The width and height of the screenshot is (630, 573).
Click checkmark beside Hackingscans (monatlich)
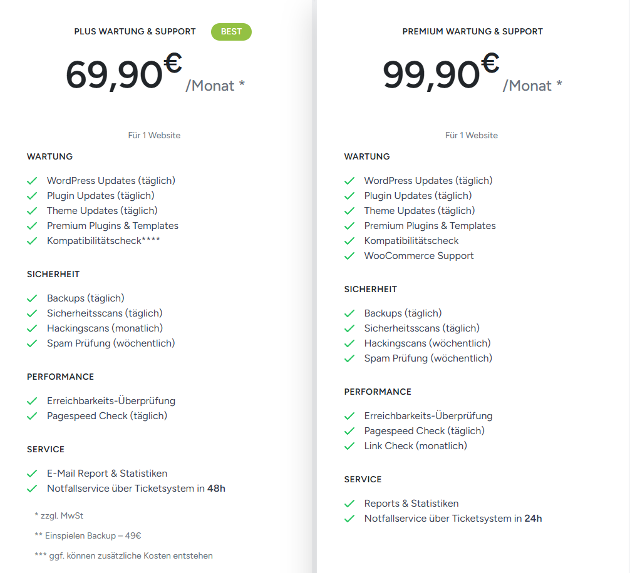coord(32,328)
